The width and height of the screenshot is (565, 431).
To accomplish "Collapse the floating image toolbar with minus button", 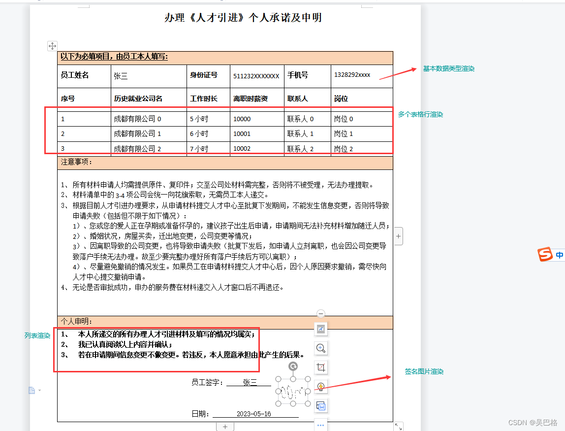I will click(320, 313).
